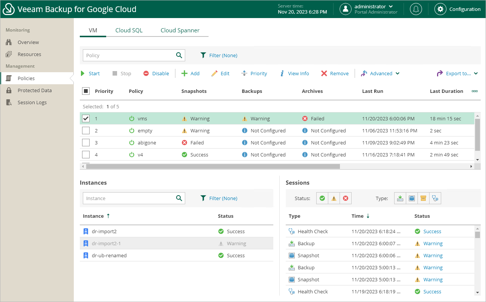The height and width of the screenshot is (302, 486).
Task: Open Session Logs in the sidebar
Action: click(x=32, y=102)
